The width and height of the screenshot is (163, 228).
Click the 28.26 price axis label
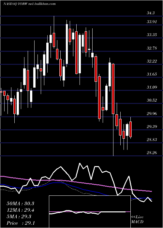point(152,153)
